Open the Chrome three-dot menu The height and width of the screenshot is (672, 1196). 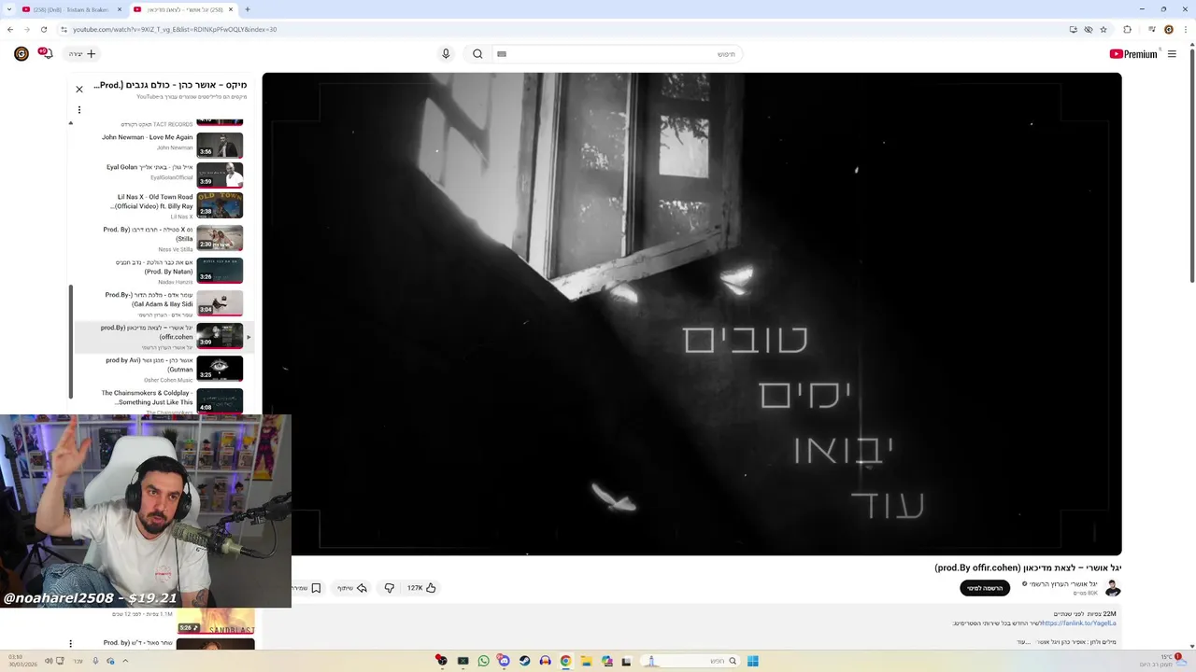1186,29
